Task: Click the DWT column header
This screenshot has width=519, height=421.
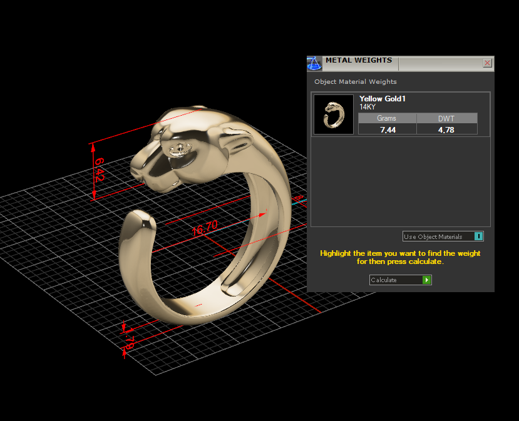Action: [x=446, y=118]
